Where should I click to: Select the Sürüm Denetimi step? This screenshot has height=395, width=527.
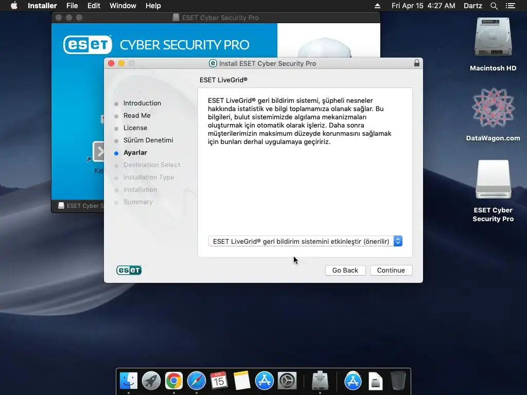coord(148,140)
